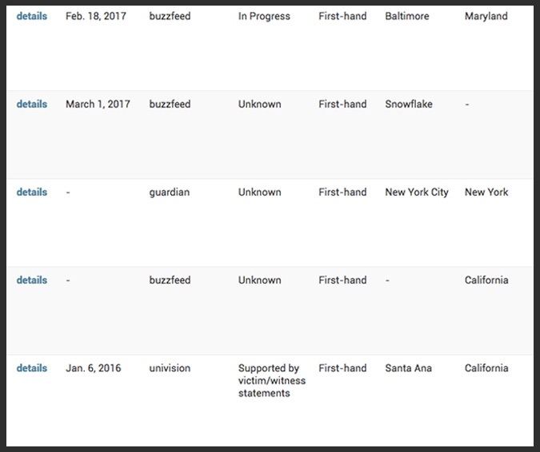Viewport: 540px width, 452px height.
Task: Select the First-hand cell in Baltimore row
Action: pos(342,16)
